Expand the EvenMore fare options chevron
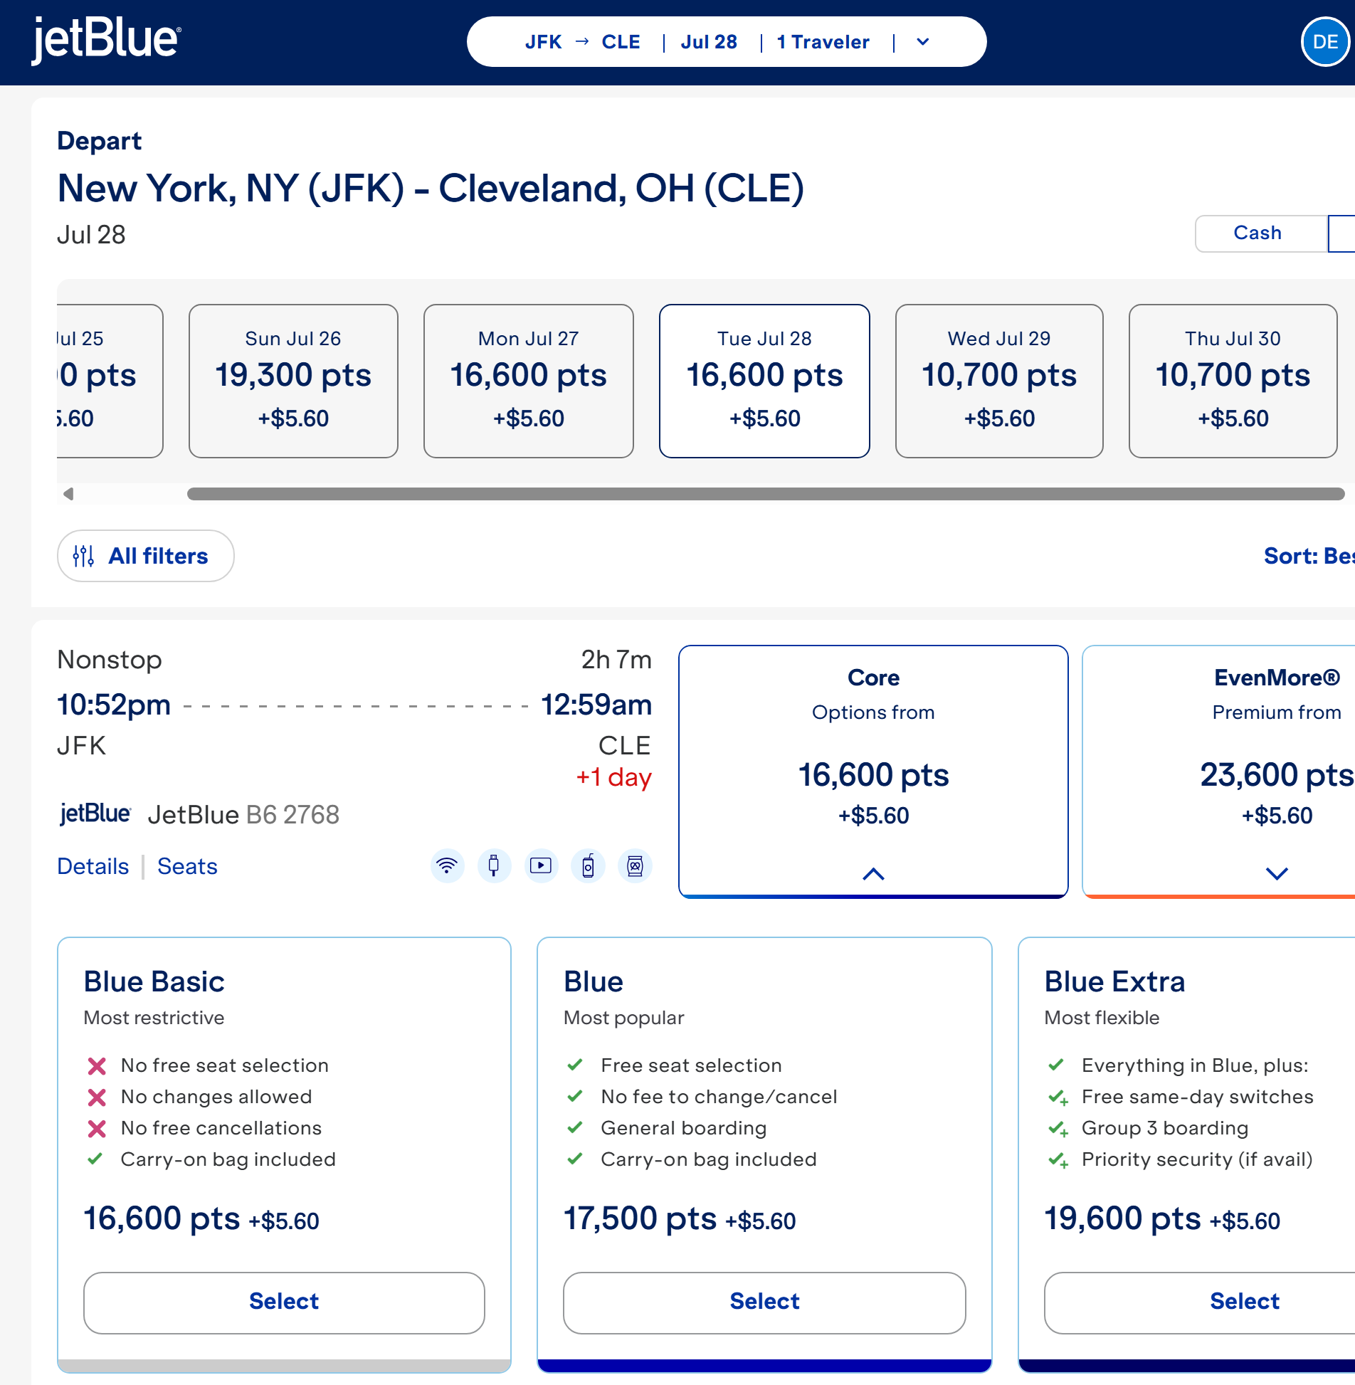This screenshot has height=1385, width=1355. pyautogui.click(x=1277, y=873)
